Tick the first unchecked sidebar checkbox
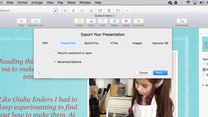Screen dimensions: 208x117 (x=204, y=64)
